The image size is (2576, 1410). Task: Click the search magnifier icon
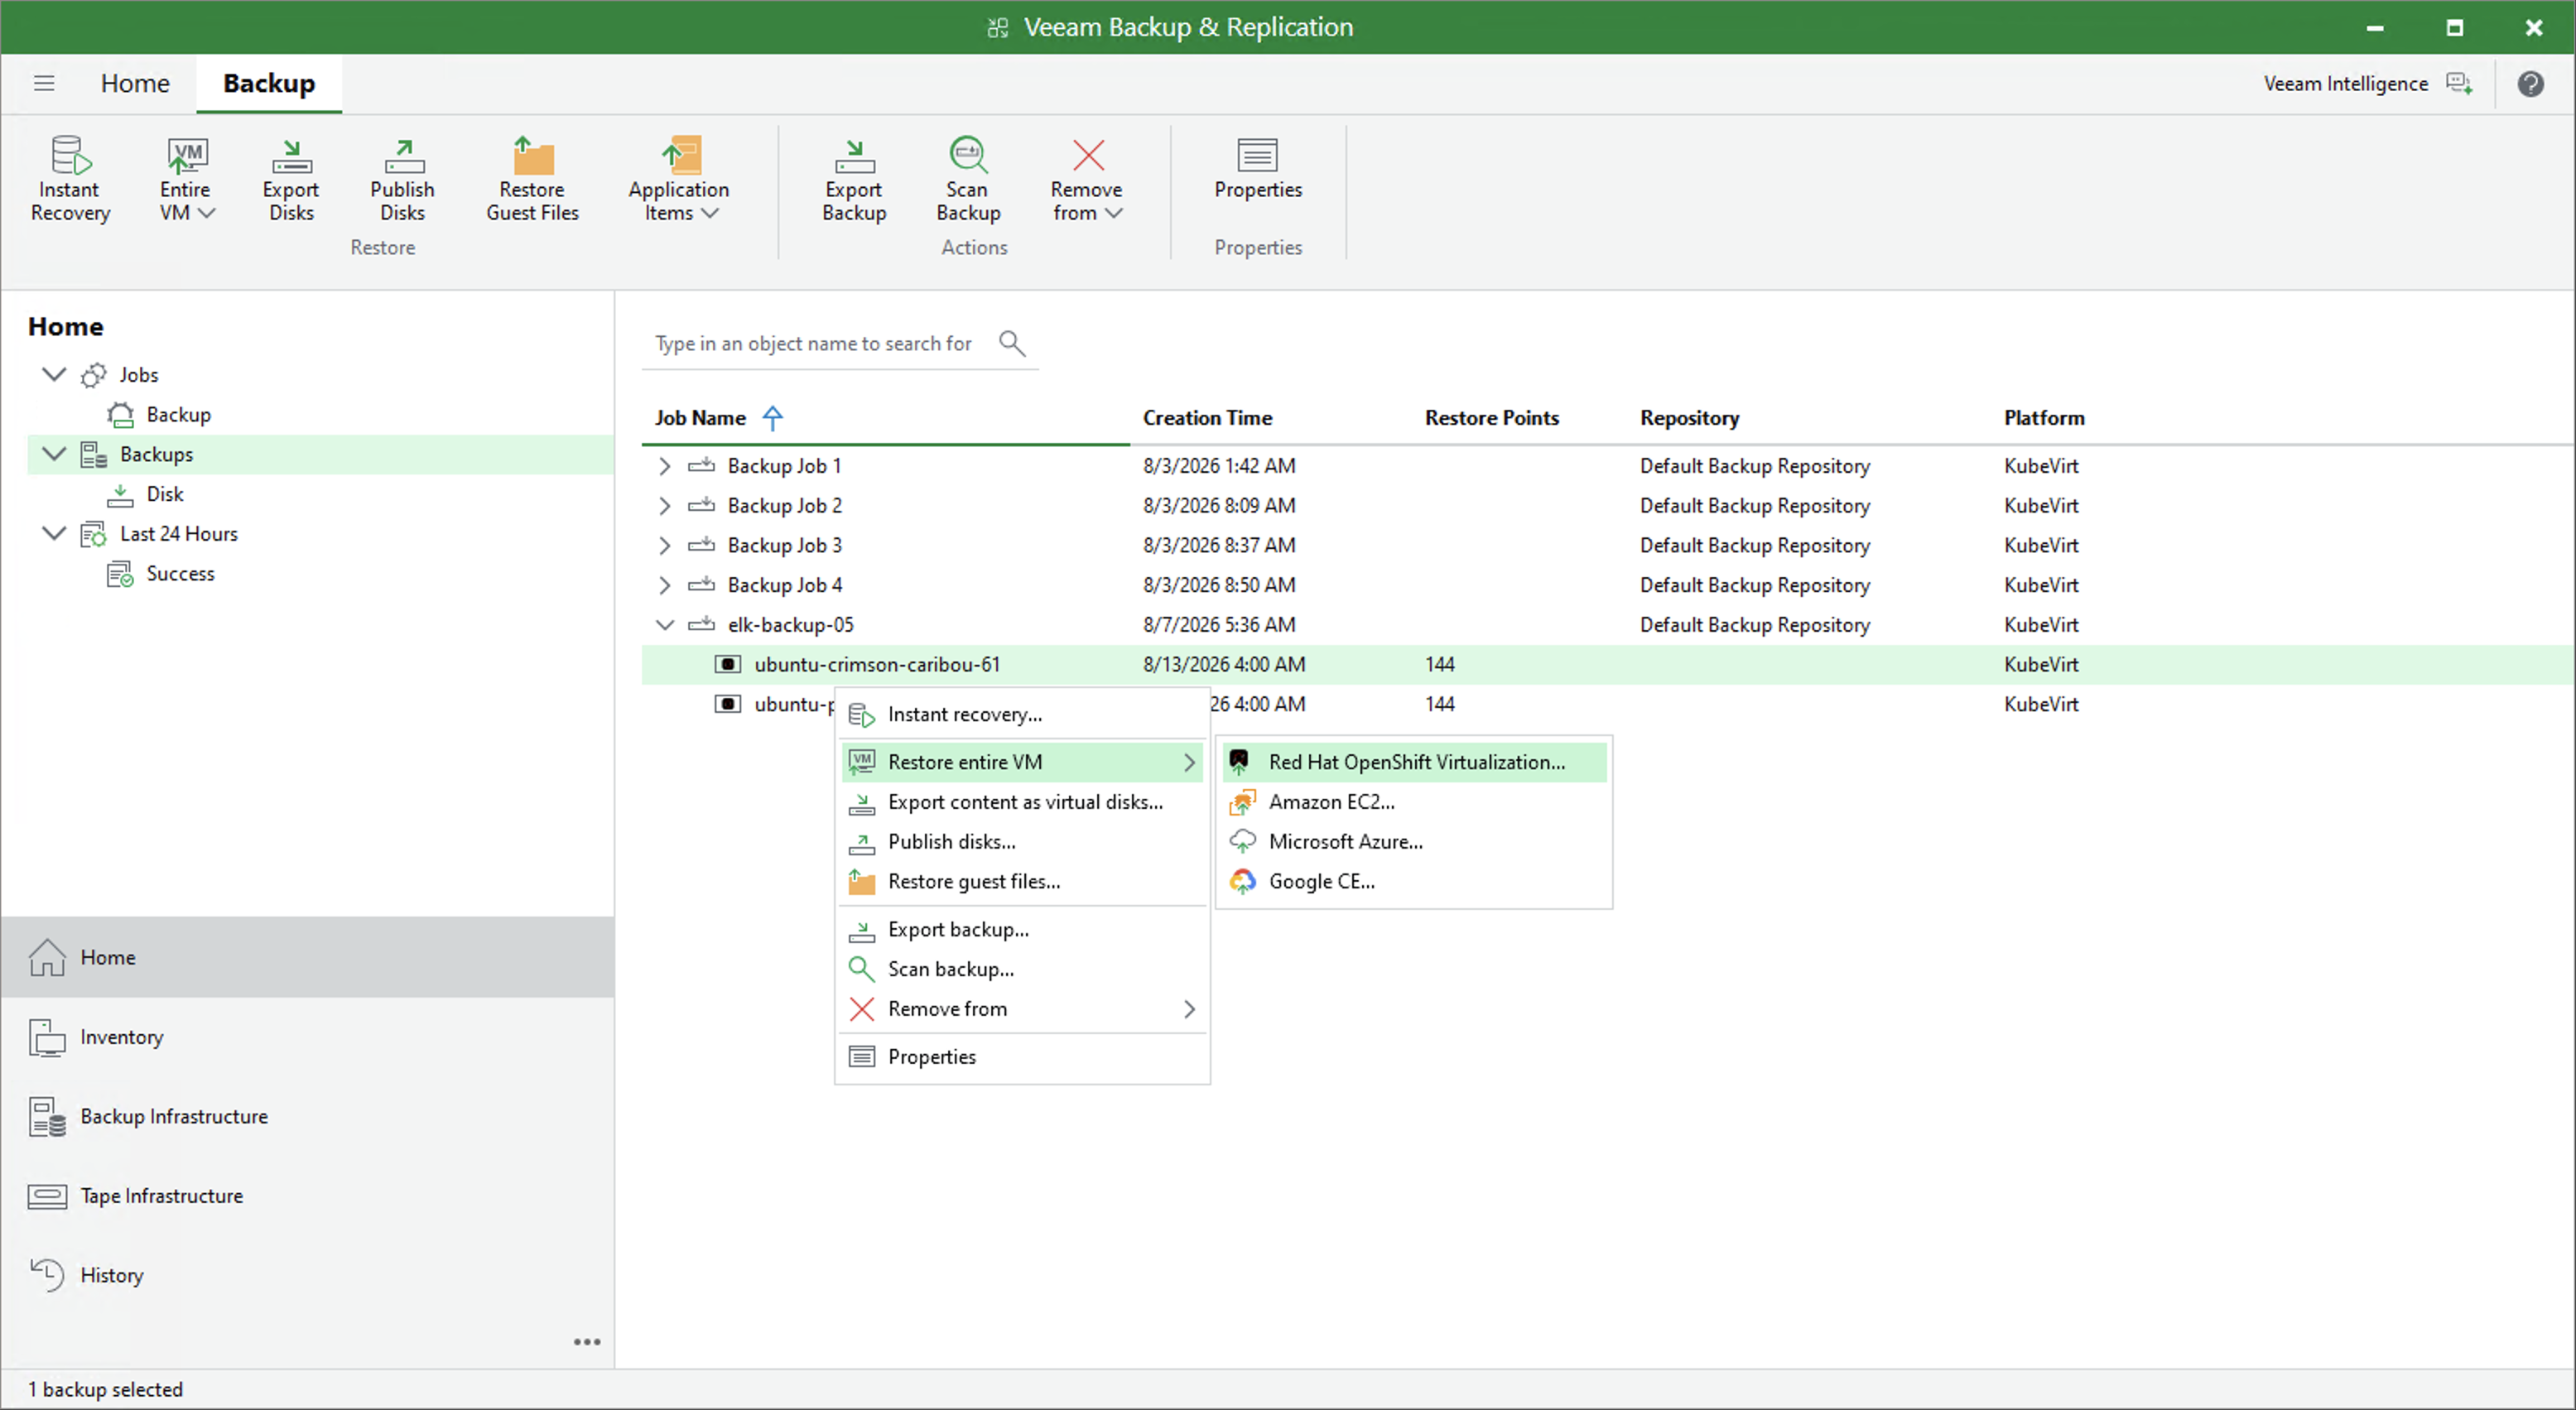coord(1012,343)
